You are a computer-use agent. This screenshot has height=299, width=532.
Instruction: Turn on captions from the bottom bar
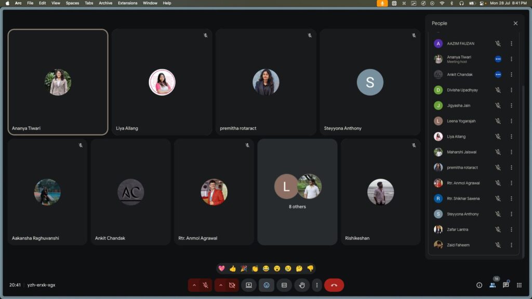pos(284,285)
